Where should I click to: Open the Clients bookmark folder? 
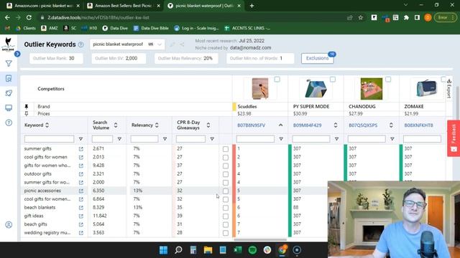point(26,28)
